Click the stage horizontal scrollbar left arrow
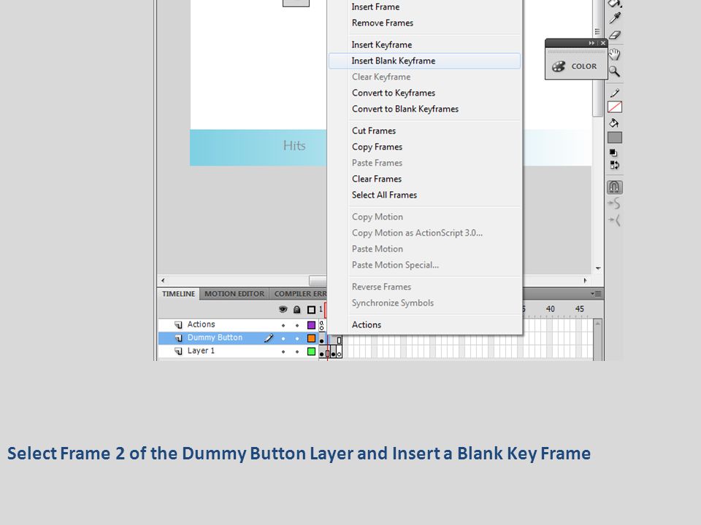701x525 pixels. tap(163, 281)
